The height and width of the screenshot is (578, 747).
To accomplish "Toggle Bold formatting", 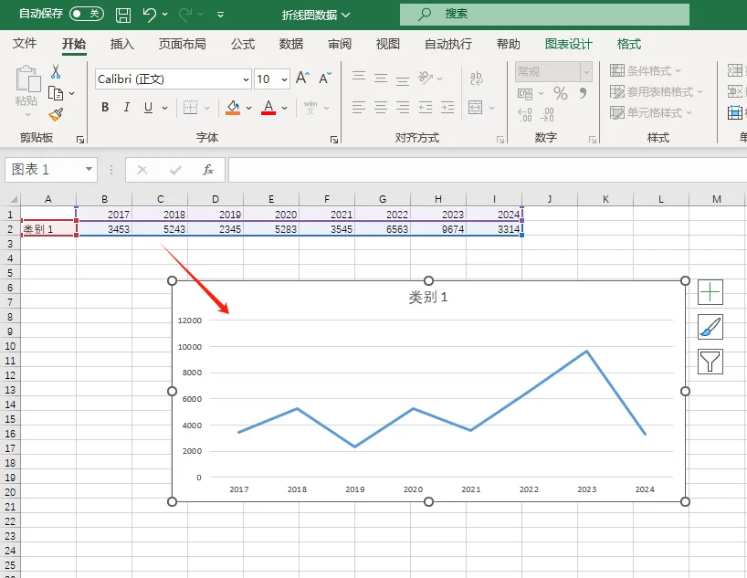I will coord(105,107).
